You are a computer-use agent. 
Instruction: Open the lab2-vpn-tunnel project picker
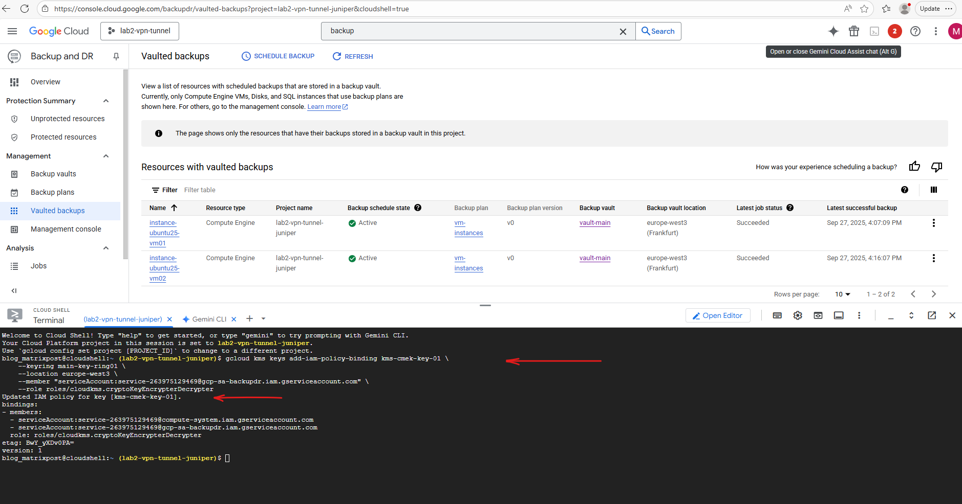(140, 31)
